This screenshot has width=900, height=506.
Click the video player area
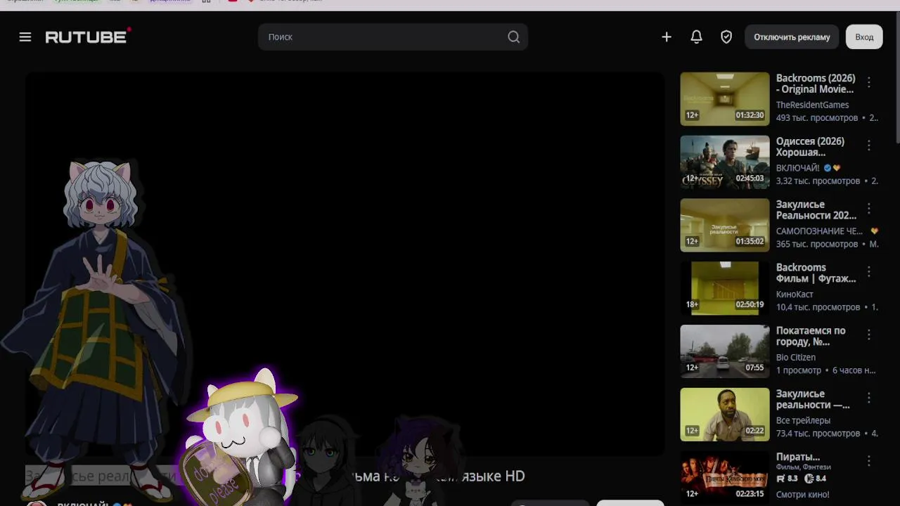(345, 264)
